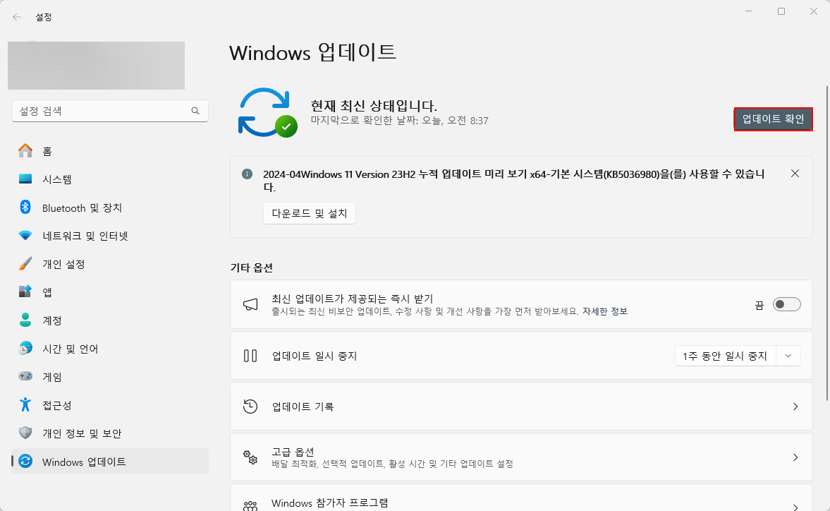
Task: Click the gamepad icon for 게임
Action: tap(25, 376)
